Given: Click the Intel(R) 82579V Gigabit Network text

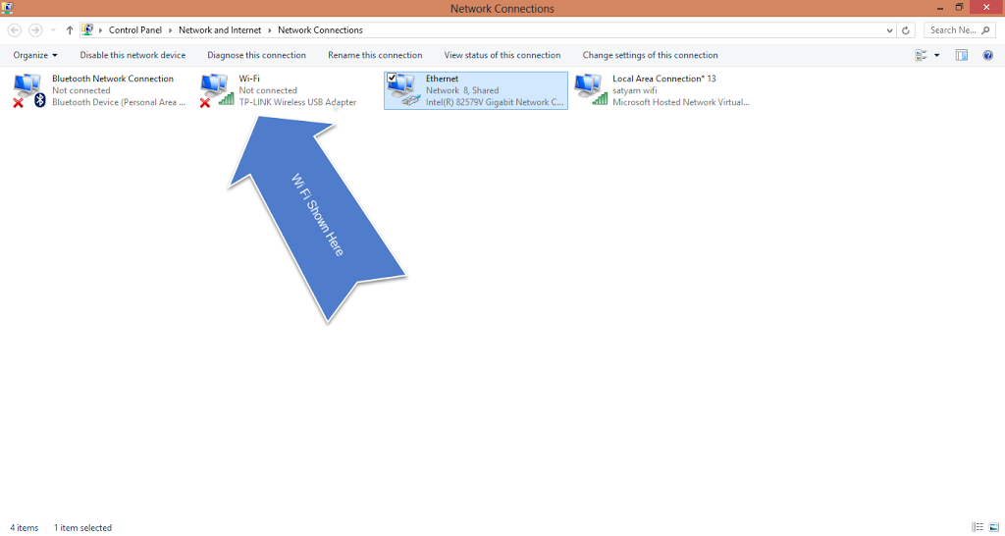Looking at the screenshot, I should pos(495,102).
